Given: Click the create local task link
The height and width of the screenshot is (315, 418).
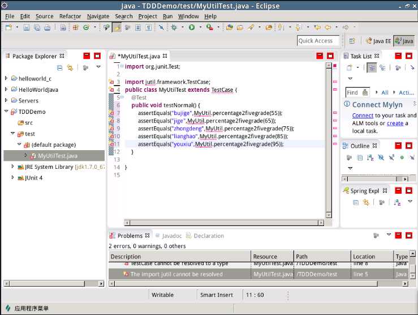Looking at the screenshot, I should click(x=395, y=124).
